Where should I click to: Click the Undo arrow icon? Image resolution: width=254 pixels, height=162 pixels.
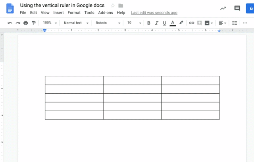tap(10, 23)
